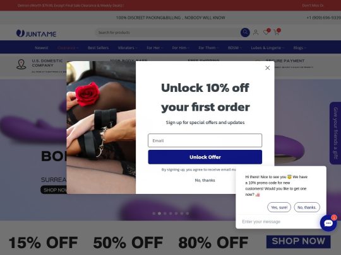Select the second carousel slide dot
The width and height of the screenshot is (341, 255).
tap(159, 213)
